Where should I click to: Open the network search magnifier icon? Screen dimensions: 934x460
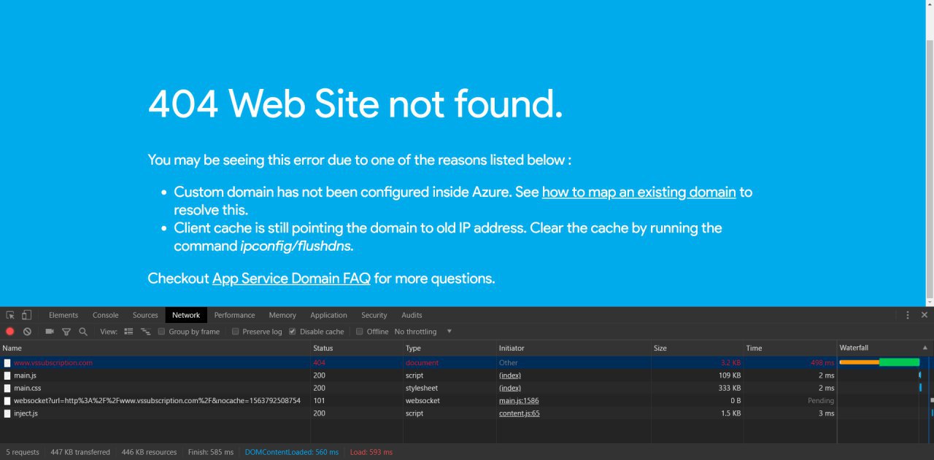pyautogui.click(x=83, y=332)
